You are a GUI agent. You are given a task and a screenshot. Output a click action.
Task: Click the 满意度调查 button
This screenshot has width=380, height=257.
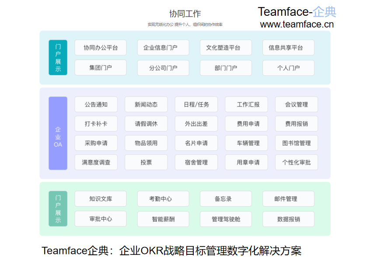click(96, 162)
